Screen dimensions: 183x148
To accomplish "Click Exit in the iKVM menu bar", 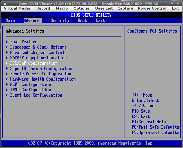I will 175,8.
